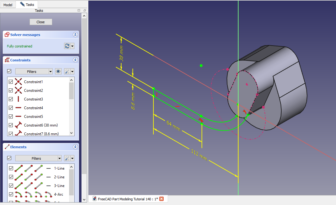
Task: Click the Close button in Tasks
Action: (x=41, y=22)
